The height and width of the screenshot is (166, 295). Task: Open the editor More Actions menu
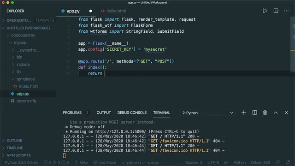pyautogui.click(x=286, y=11)
